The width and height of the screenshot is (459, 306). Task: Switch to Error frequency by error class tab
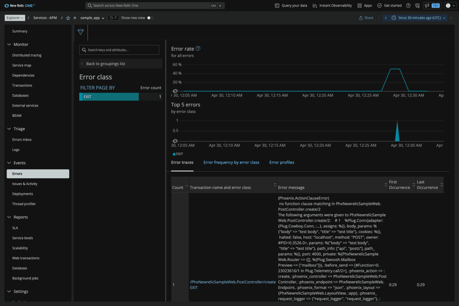point(231,162)
